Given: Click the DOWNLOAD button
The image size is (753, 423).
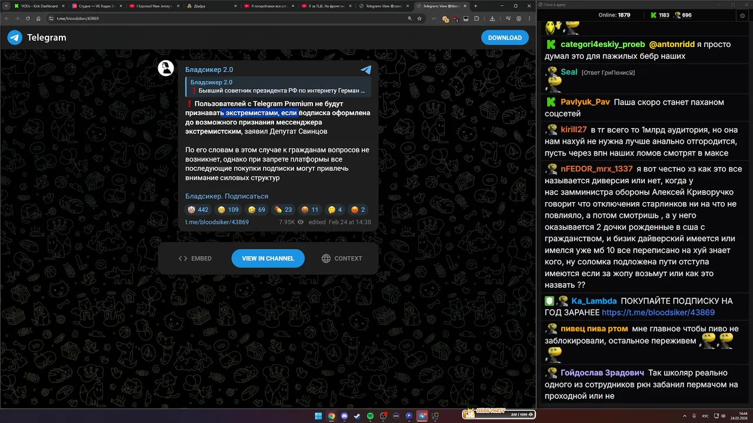Looking at the screenshot, I should (x=505, y=38).
